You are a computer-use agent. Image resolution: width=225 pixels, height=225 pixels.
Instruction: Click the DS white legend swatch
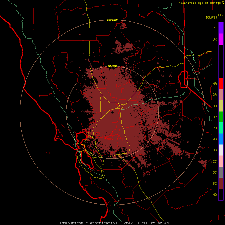coord(221,150)
